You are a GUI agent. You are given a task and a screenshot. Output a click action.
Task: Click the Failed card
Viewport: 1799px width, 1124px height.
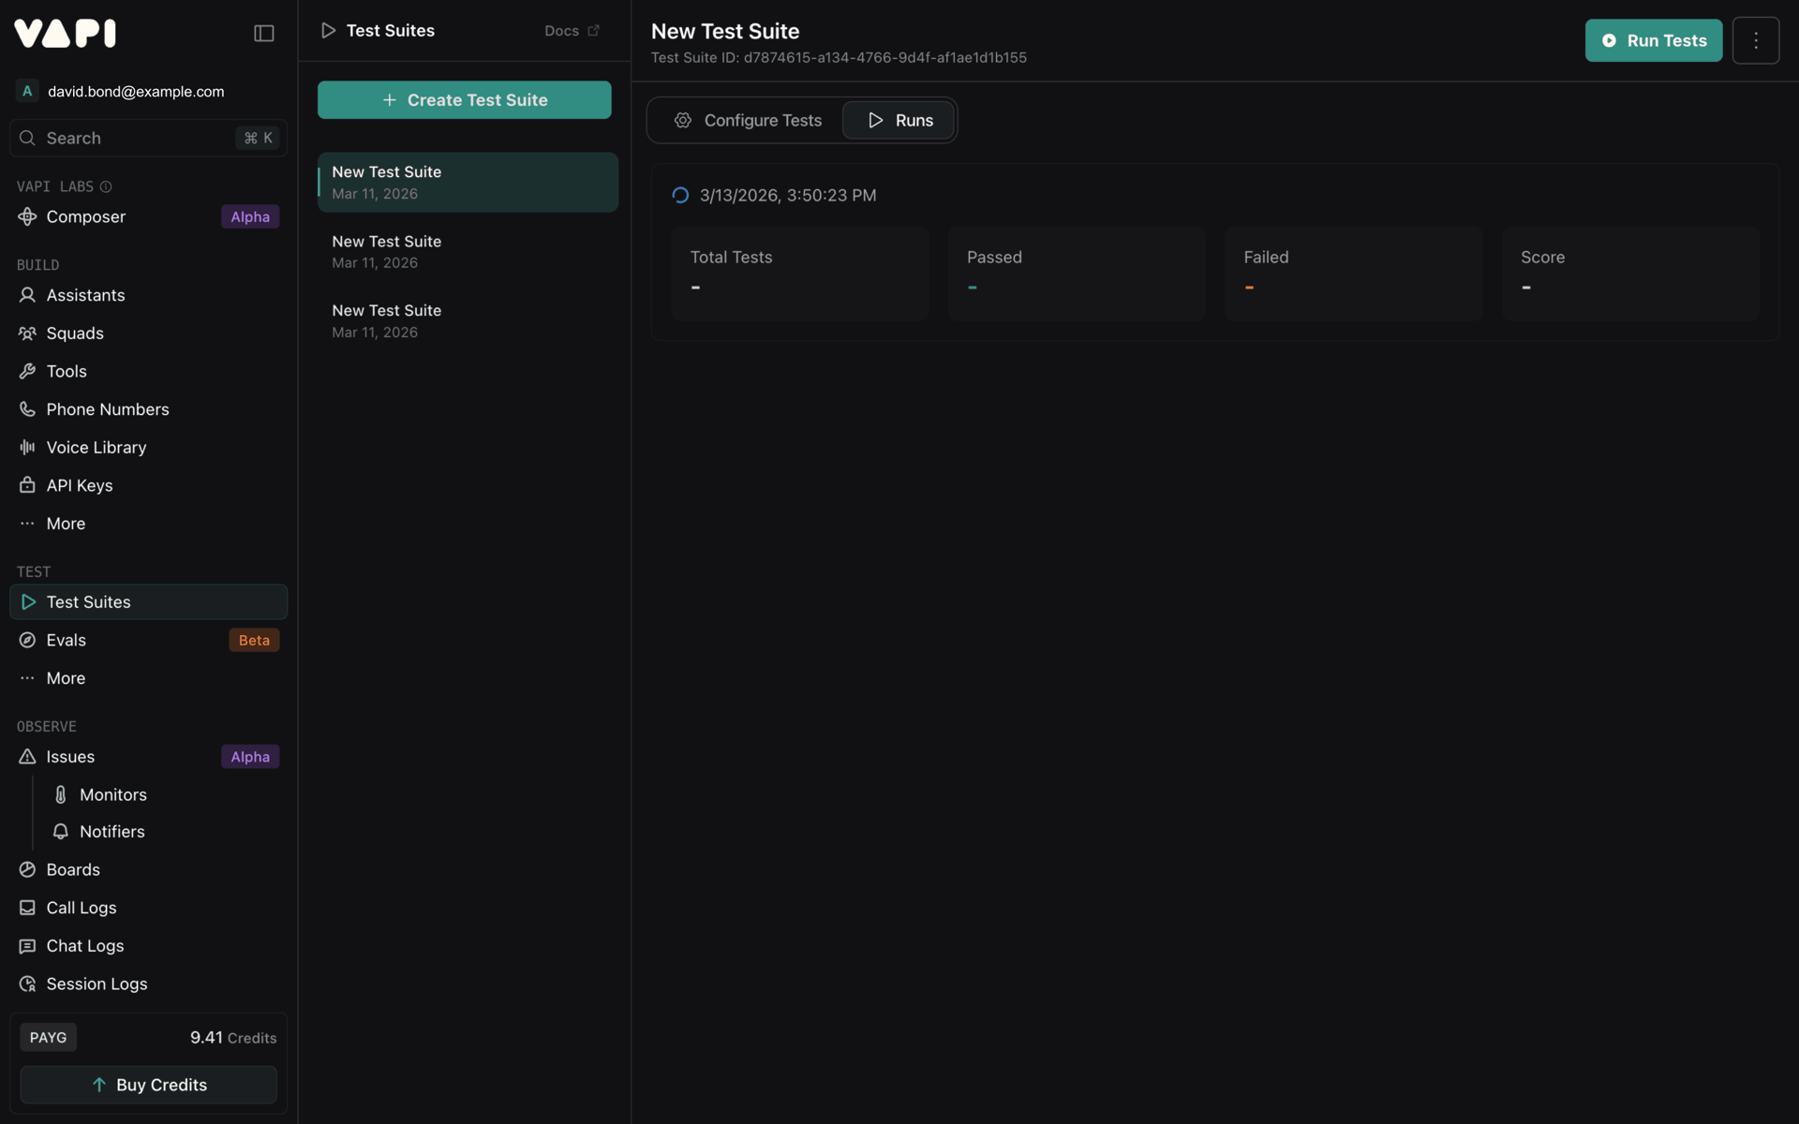pos(1353,273)
